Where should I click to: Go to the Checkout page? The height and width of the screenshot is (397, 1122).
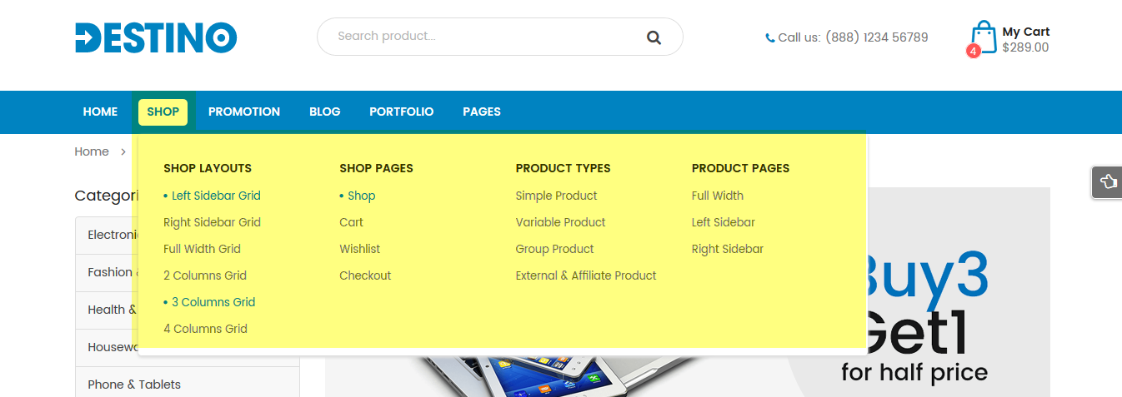(365, 275)
